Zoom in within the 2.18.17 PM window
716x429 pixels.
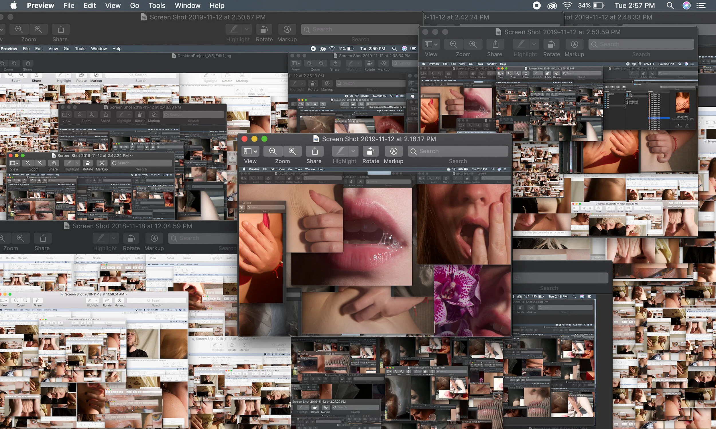coord(292,151)
